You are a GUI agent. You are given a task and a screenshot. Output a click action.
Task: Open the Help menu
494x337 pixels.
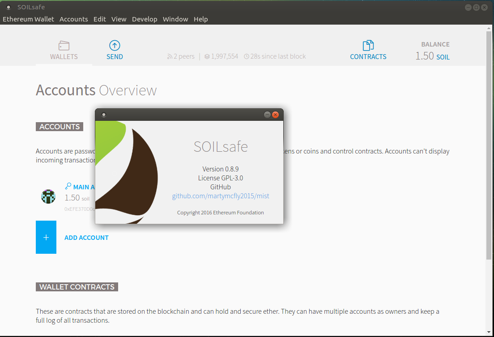[200, 19]
